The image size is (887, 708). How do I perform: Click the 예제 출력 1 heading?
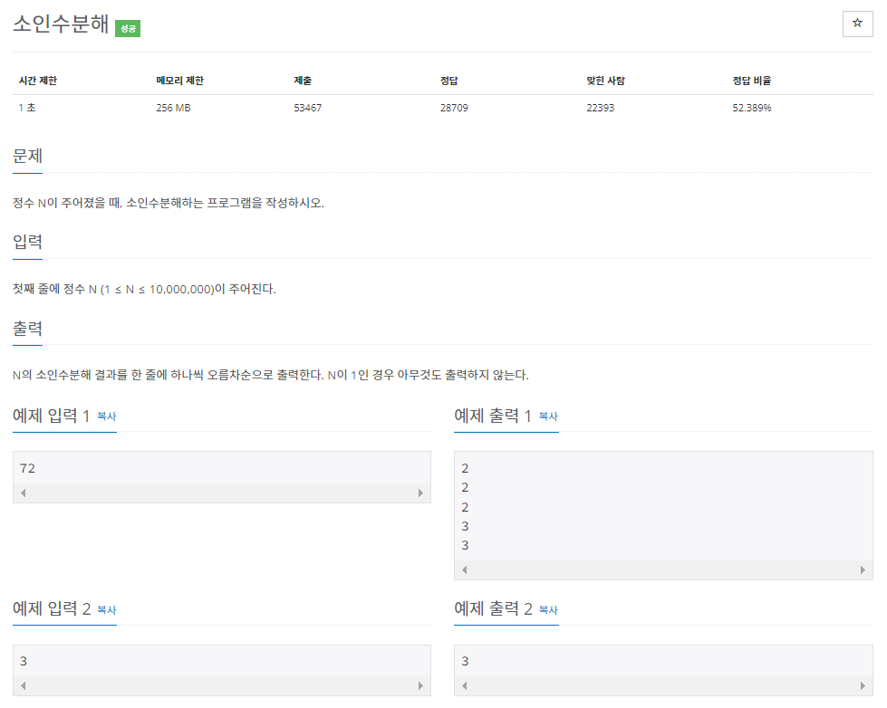(x=493, y=416)
